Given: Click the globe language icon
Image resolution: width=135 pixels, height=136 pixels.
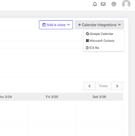Looking at the screenshot, I should click(114, 4).
